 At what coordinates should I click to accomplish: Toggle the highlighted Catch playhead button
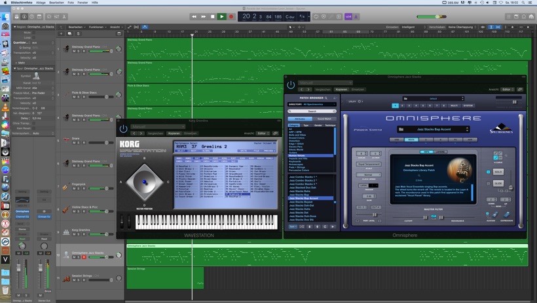(145, 27)
